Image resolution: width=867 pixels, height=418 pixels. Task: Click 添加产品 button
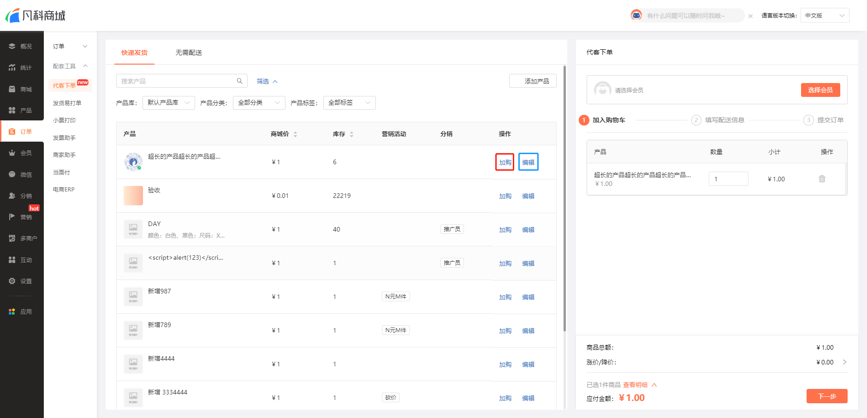point(533,81)
